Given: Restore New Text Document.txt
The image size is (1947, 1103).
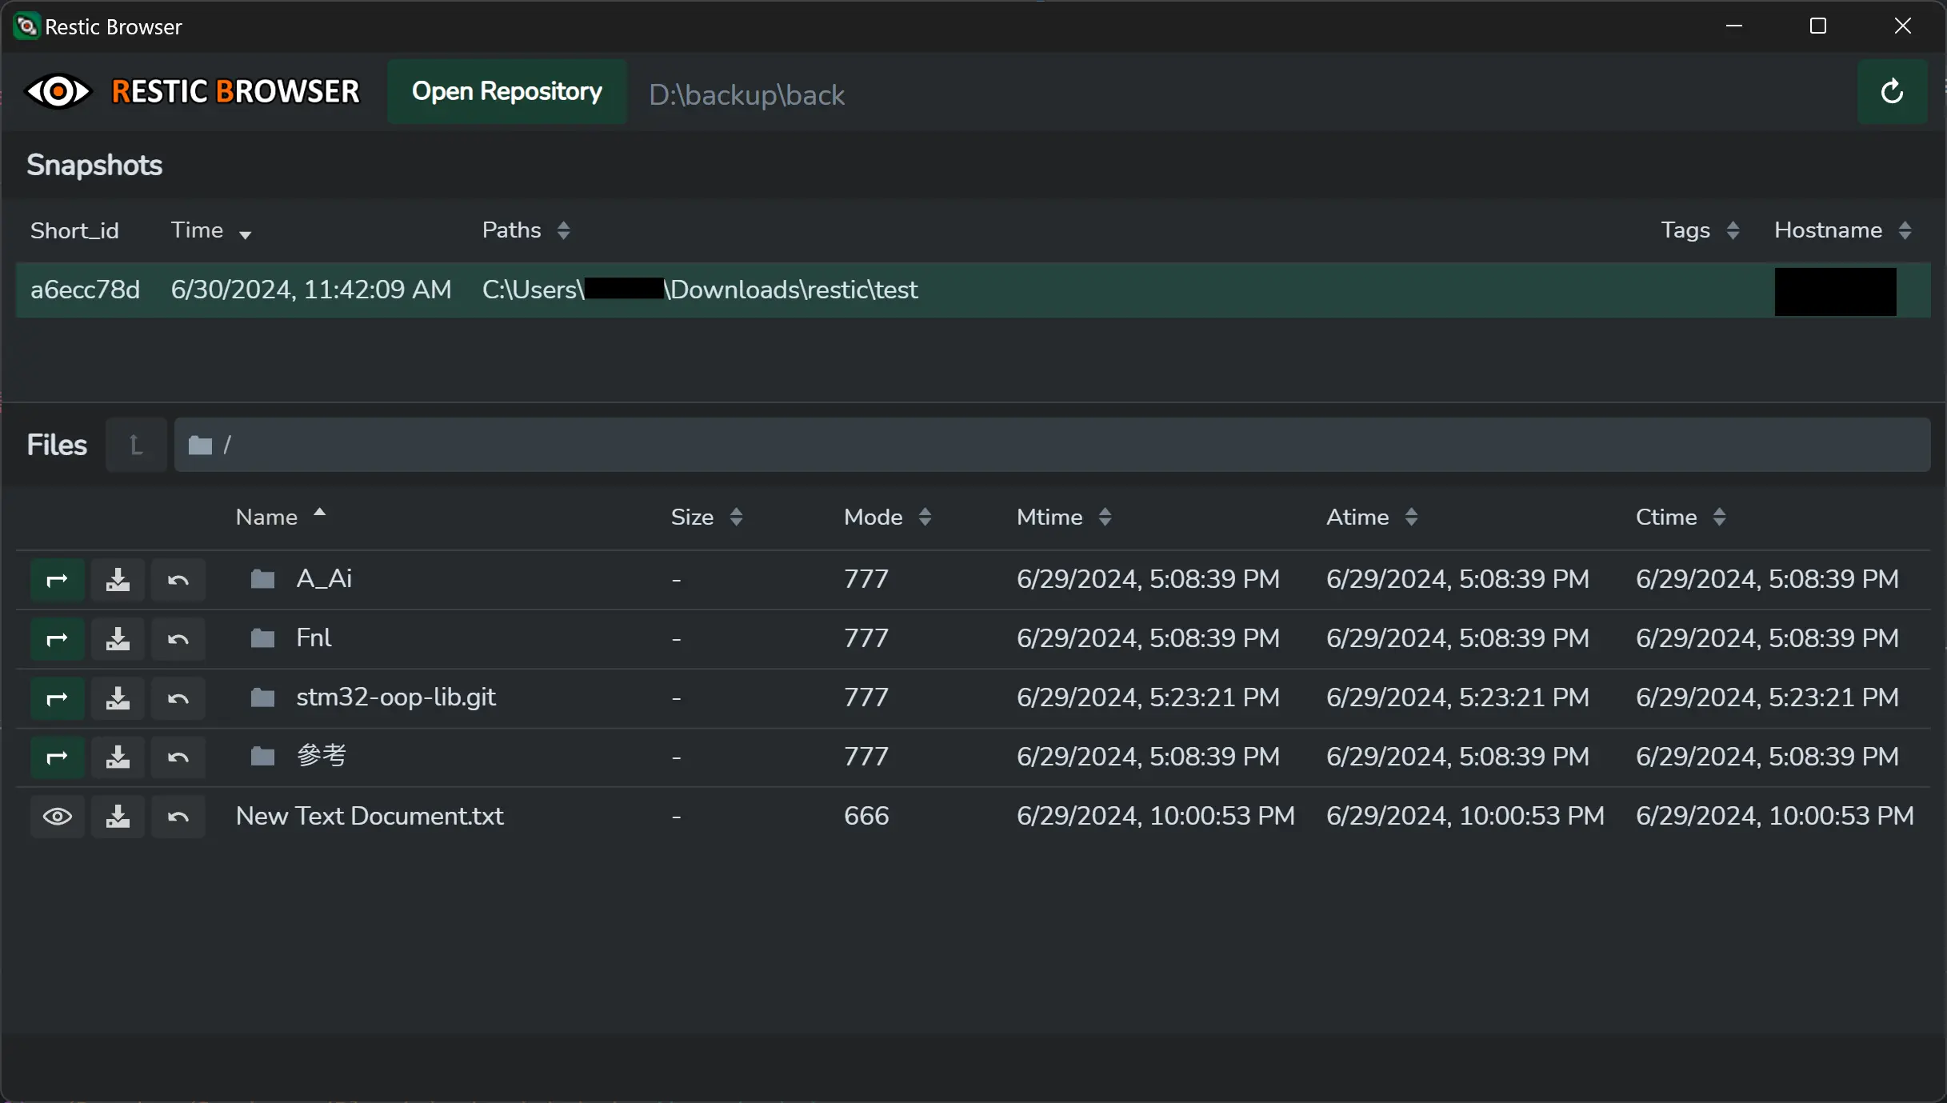Looking at the screenshot, I should coord(178,817).
